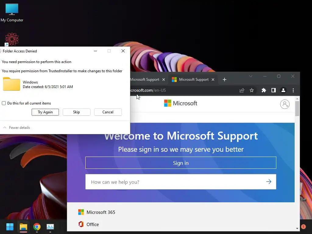Minimize the Folder Access Denied dialog
This screenshot has height=234, width=312.
point(95,51)
